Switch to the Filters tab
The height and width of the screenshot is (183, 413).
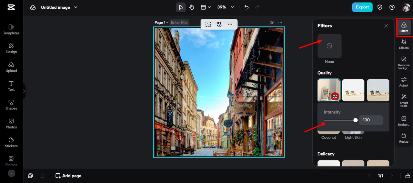pos(404,27)
